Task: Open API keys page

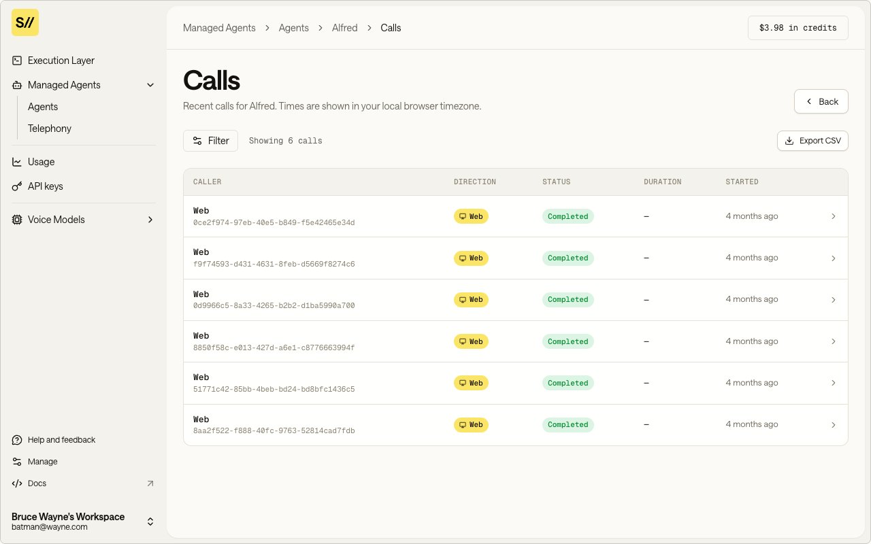Action: (84, 186)
